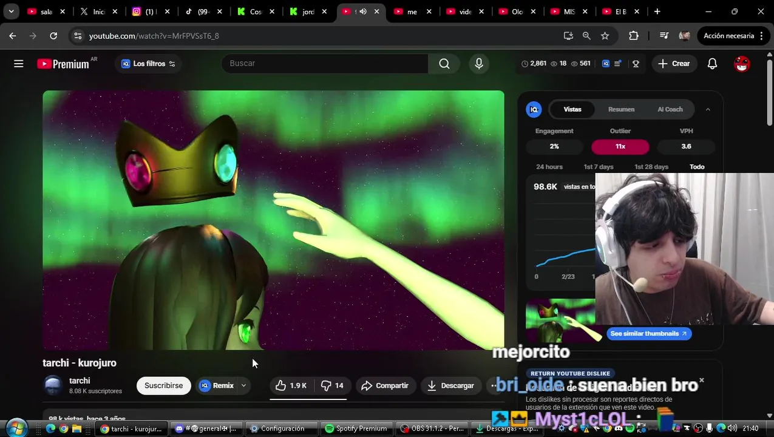The width and height of the screenshot is (774, 437).
Task: Open the Discord general taskbar item
Action: (206, 429)
